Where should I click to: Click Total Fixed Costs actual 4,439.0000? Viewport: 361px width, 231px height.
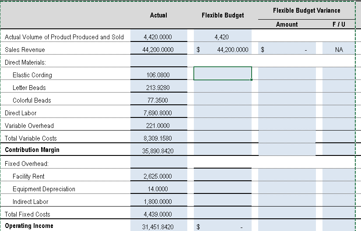pos(158,214)
